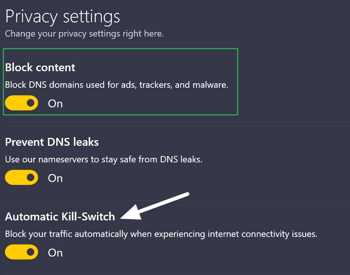Image resolution: width=350 pixels, height=275 pixels.
Task: Click the 'On' label beside Block content
Action: pyautogui.click(x=55, y=103)
